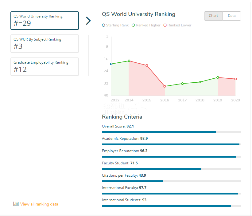Open the QS WUR By Subject Ranking card
The height and width of the screenshot is (216, 252).
pyautogui.click(x=45, y=44)
